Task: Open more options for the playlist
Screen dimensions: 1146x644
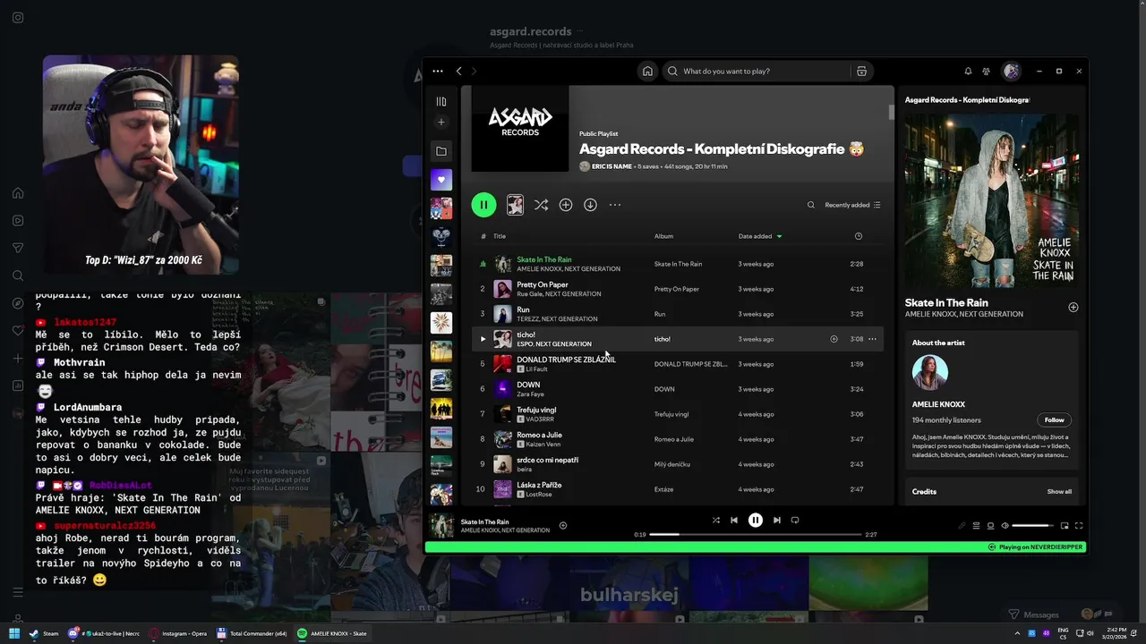Action: point(615,205)
